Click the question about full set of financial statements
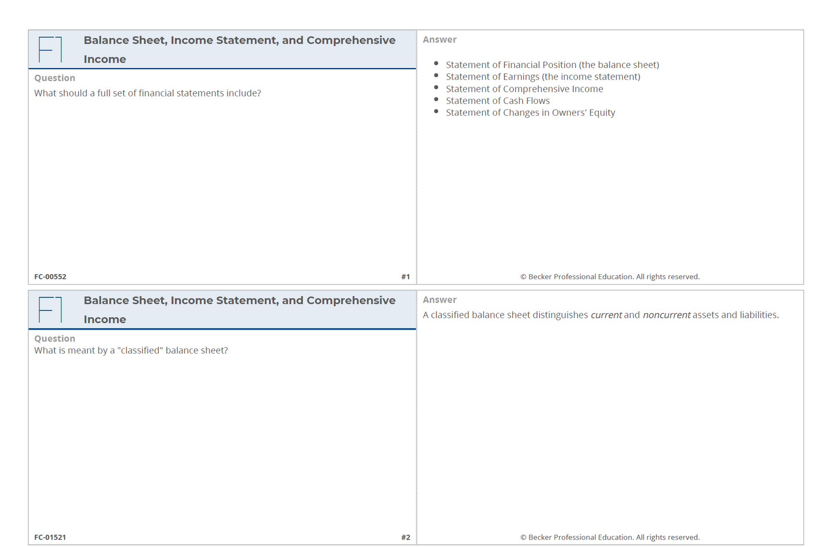820x547 pixels. coord(148,93)
